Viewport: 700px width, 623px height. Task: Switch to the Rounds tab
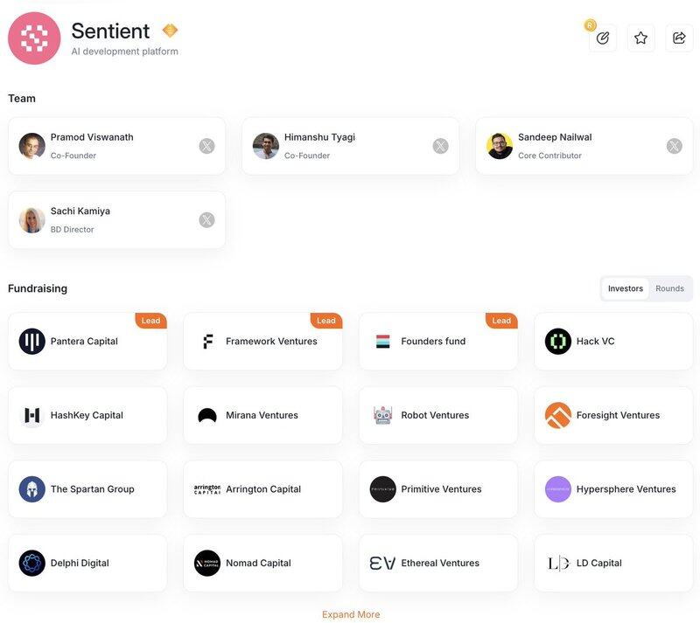pos(669,288)
